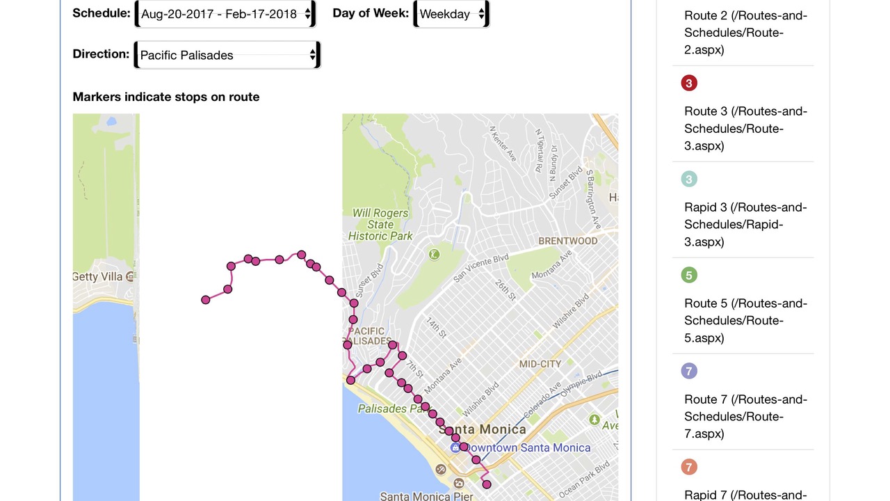
Task: Open the Day of Week dropdown
Action: pos(451,14)
